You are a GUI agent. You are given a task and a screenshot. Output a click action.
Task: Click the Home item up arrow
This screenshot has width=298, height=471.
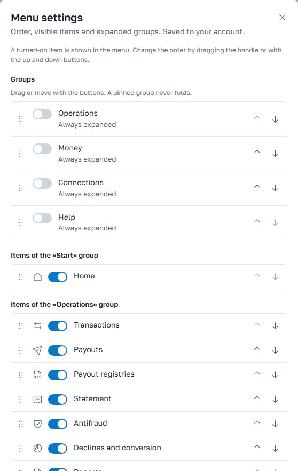point(257,277)
